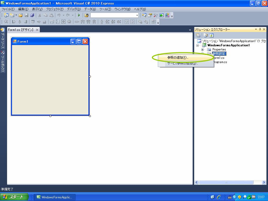Click the Find in Files toolbar icon
The image size is (268, 201).
pyautogui.click(x=86, y=15)
